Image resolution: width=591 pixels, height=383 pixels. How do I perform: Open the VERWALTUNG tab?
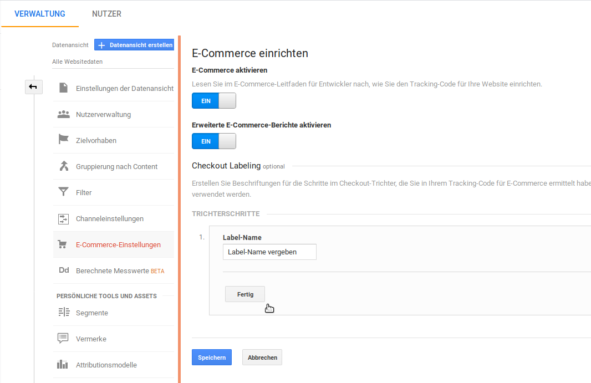click(40, 14)
